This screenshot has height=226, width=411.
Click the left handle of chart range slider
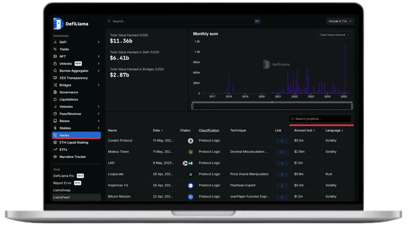tap(192, 106)
